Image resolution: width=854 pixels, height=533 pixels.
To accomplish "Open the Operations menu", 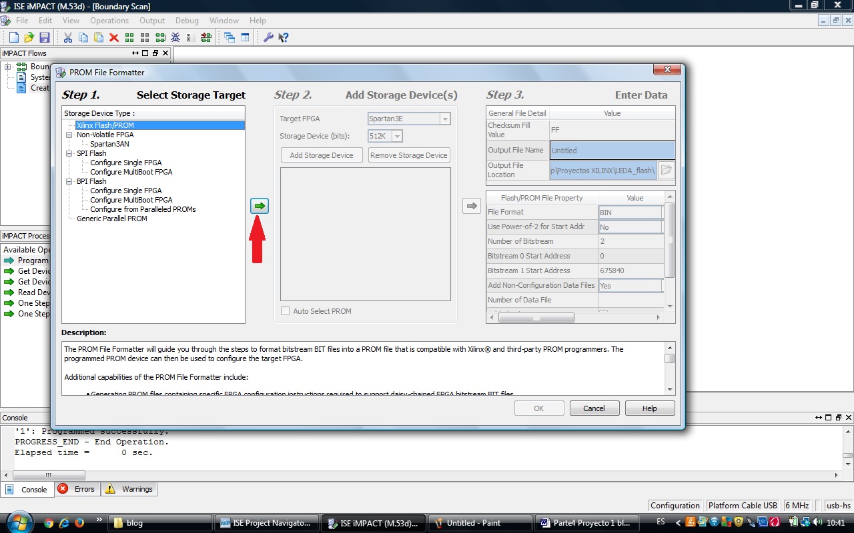I will pyautogui.click(x=109, y=21).
